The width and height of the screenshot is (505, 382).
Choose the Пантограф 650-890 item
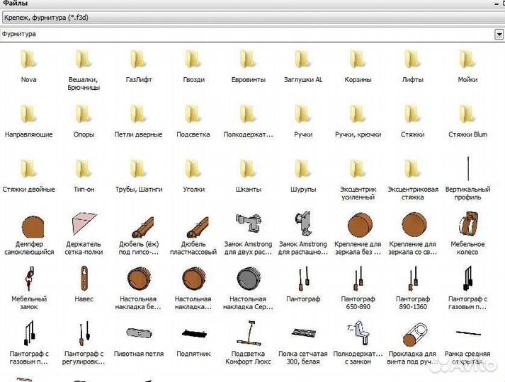tap(358, 280)
